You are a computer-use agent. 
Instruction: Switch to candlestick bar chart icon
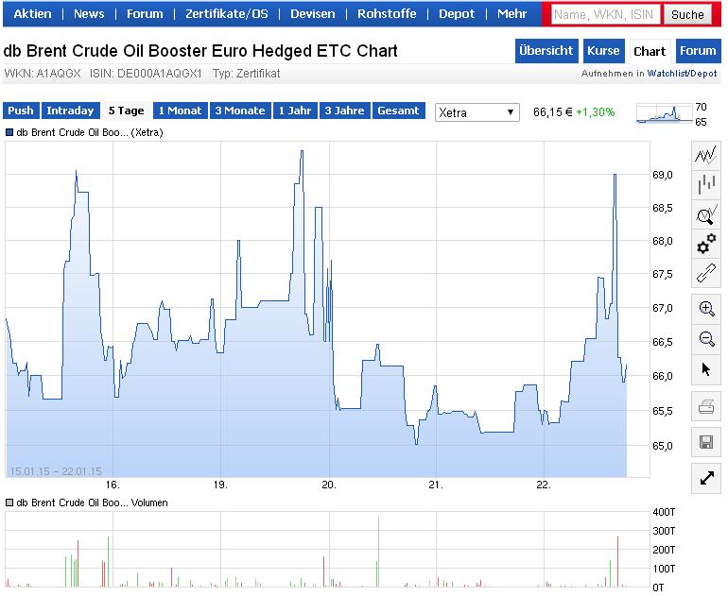(705, 185)
